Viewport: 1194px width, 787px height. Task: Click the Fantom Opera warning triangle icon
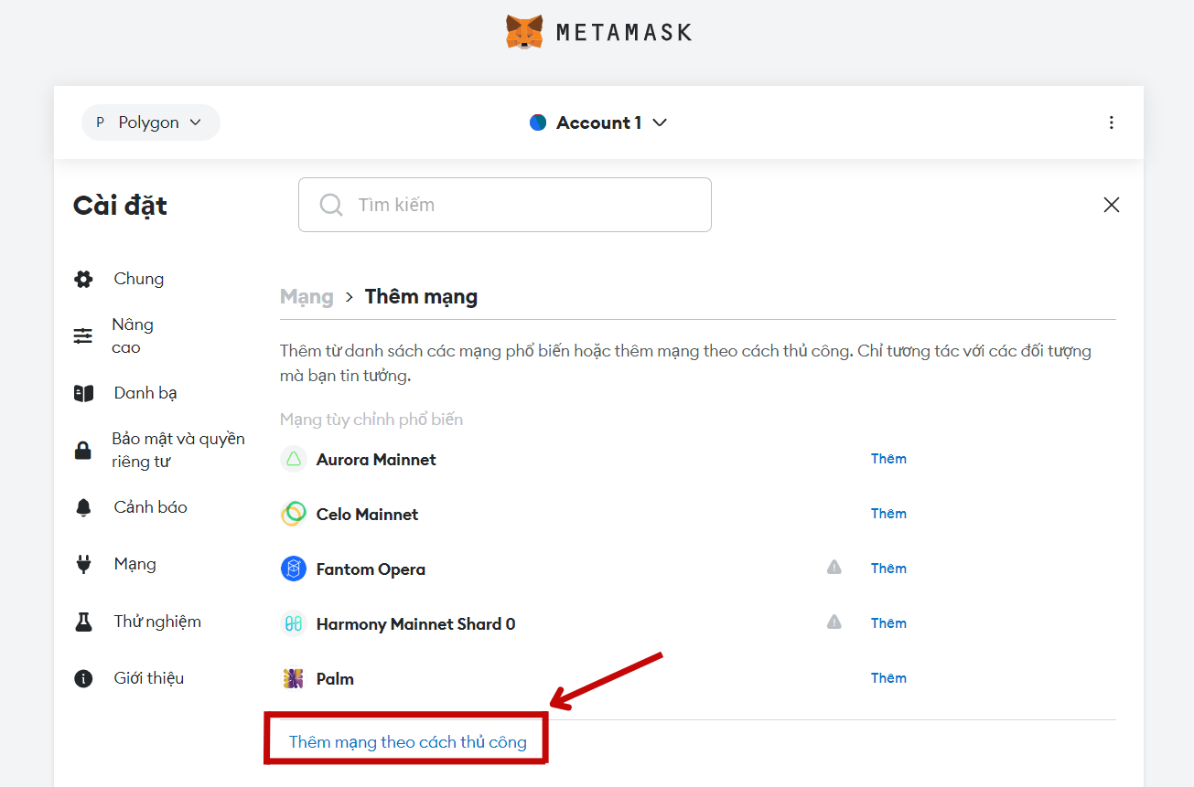[x=834, y=568]
